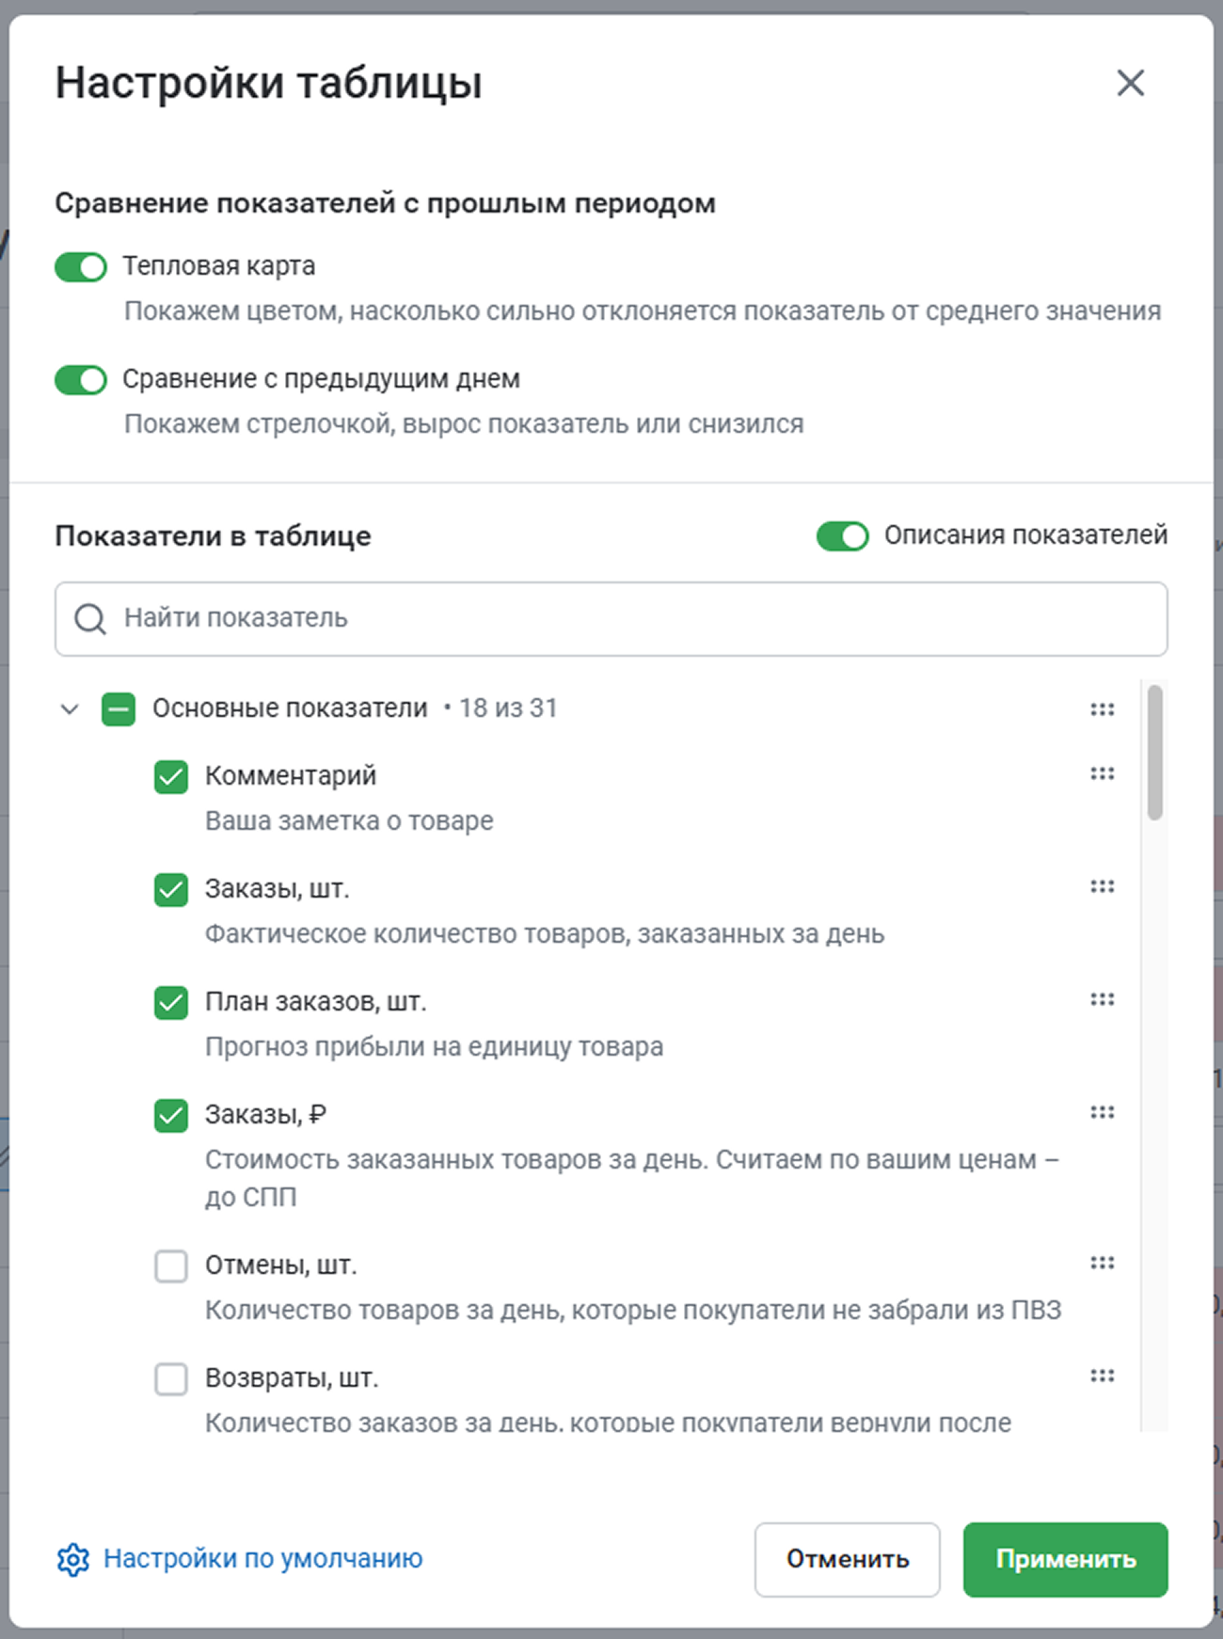The width and height of the screenshot is (1223, 1639).
Task: Check the Отмены, шт. checkbox
Action: (171, 1266)
